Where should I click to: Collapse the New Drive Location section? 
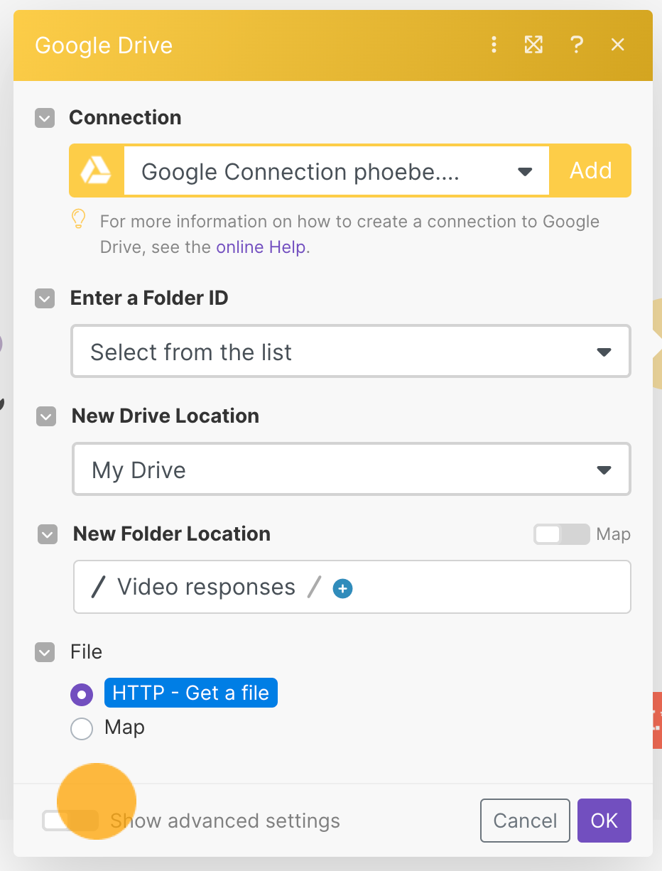tap(46, 416)
